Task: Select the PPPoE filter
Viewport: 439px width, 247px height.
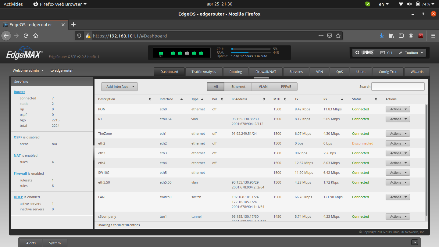Action: [286, 86]
